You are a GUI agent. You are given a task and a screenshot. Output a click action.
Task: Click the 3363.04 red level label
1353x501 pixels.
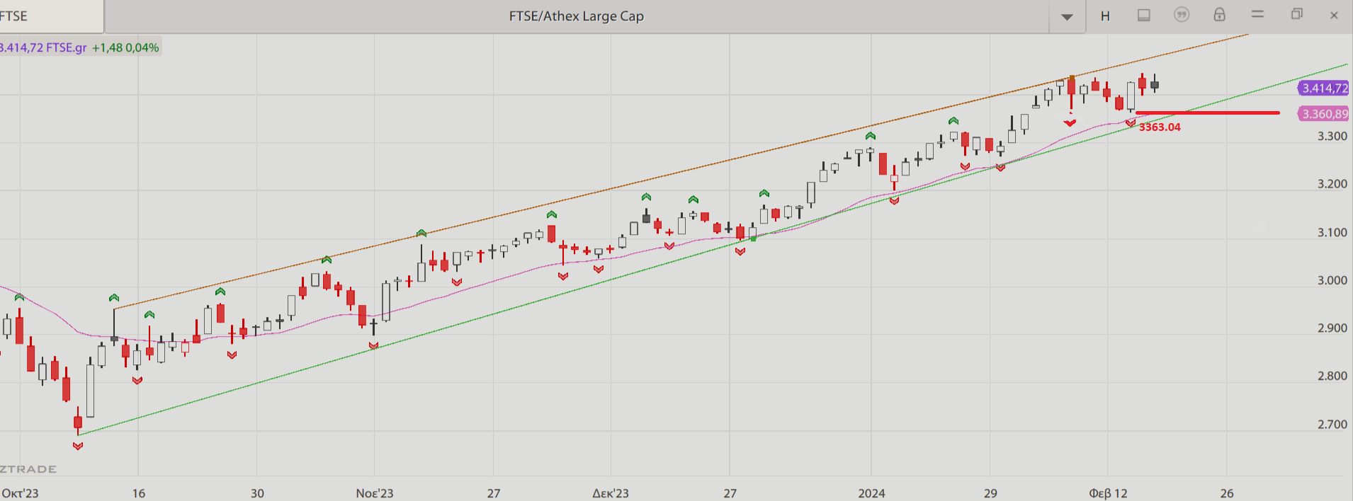click(1160, 127)
